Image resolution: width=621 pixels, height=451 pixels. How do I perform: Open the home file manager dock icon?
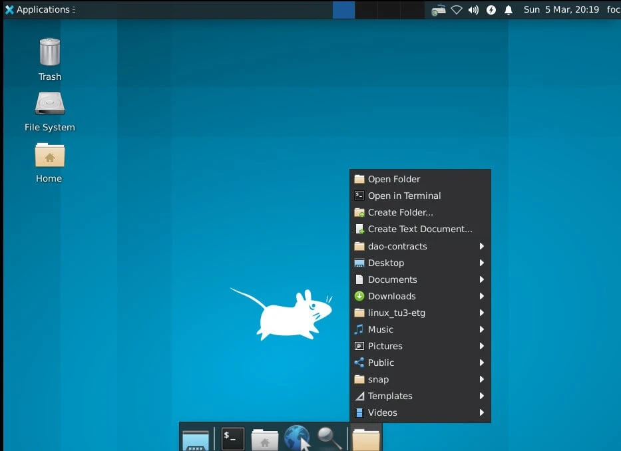click(264, 440)
